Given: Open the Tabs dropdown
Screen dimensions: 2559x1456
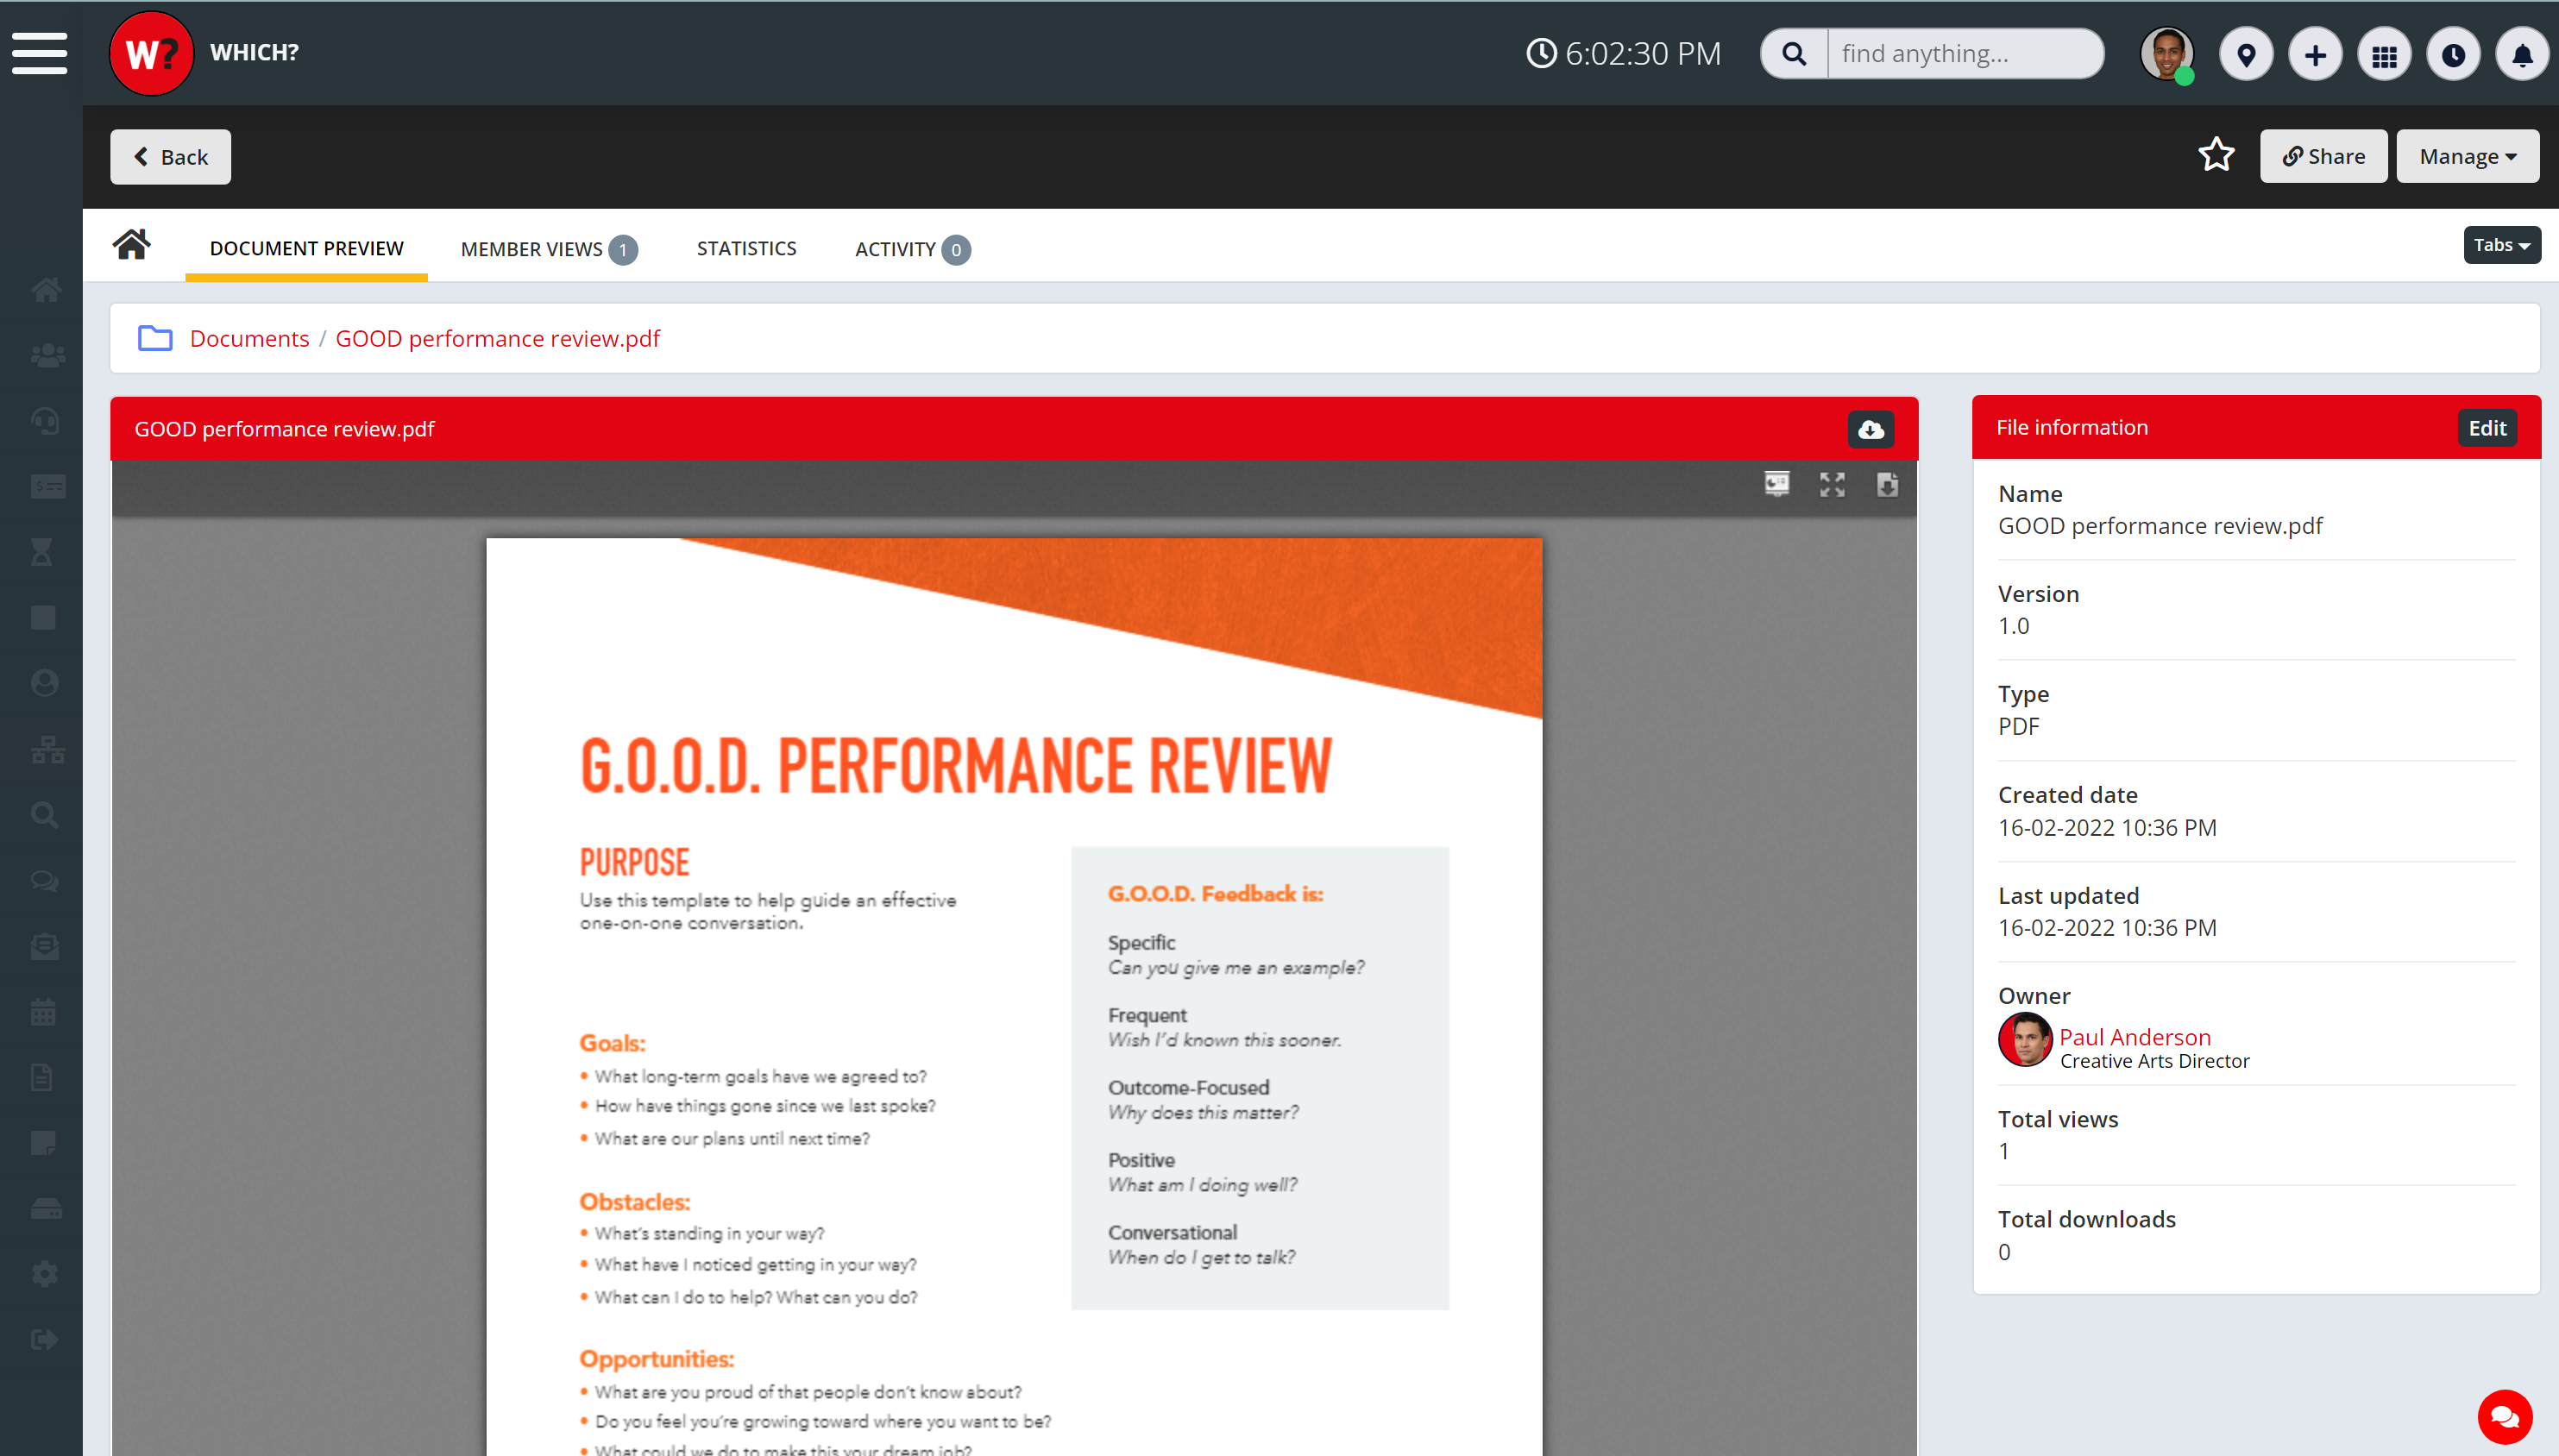Looking at the screenshot, I should tap(2501, 245).
